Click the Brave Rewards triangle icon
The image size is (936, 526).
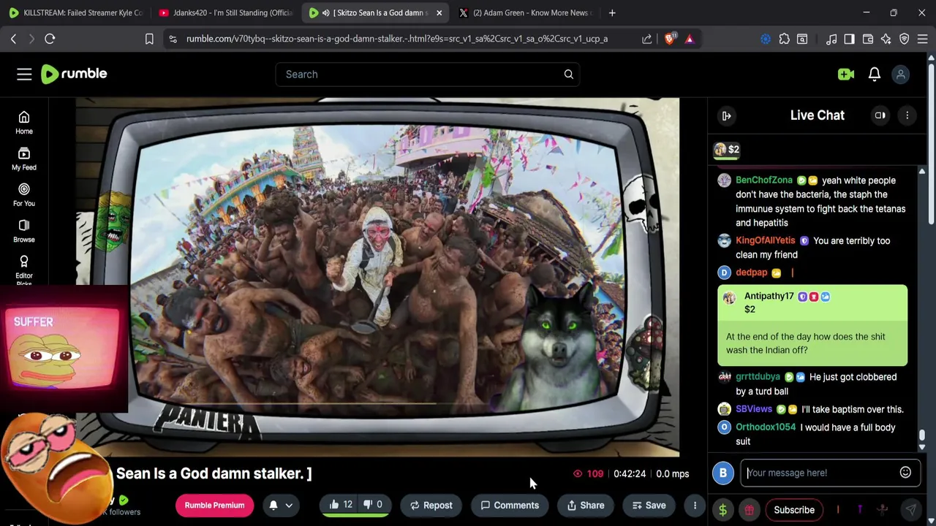[690, 39]
